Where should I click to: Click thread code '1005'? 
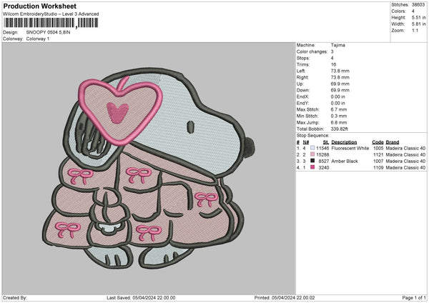[378, 148]
